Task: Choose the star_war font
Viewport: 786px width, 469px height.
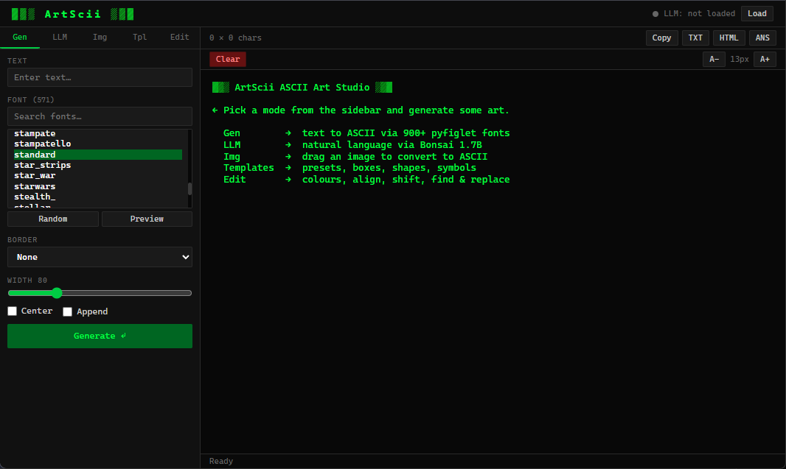Action: (98, 176)
